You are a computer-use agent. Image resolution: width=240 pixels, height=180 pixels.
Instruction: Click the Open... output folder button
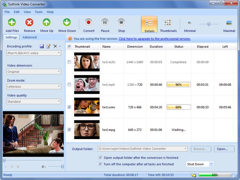tap(222, 149)
